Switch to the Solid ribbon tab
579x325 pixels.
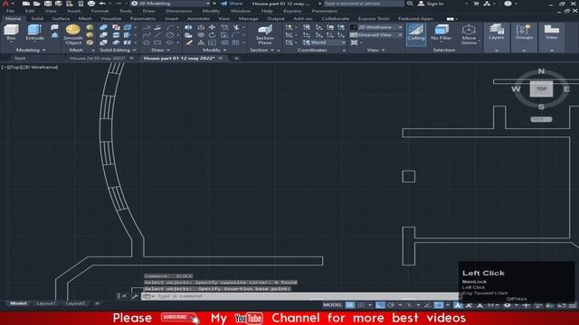point(37,18)
